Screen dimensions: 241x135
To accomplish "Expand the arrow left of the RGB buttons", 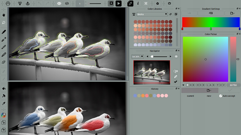I will click(x=183, y=85).
